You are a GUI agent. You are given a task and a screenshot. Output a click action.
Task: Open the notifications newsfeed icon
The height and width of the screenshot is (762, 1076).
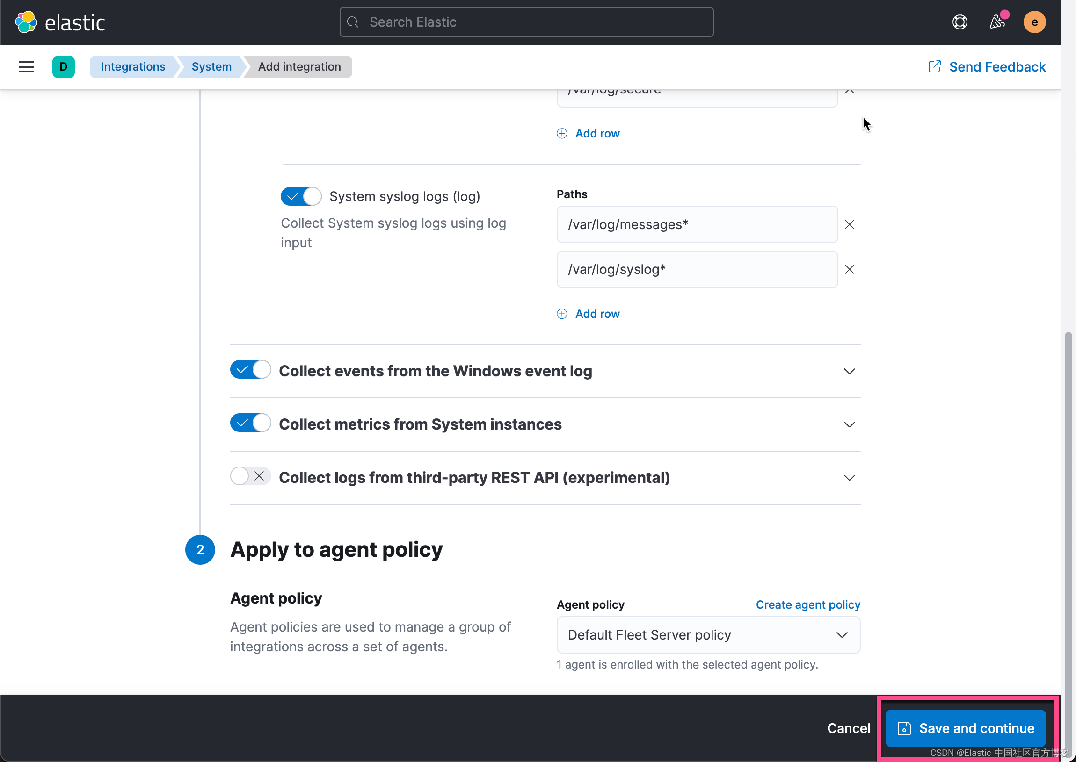[997, 22]
